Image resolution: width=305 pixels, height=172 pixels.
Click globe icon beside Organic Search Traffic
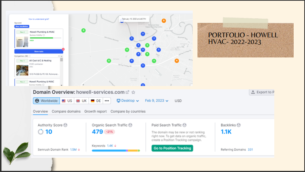[x=130, y=125]
